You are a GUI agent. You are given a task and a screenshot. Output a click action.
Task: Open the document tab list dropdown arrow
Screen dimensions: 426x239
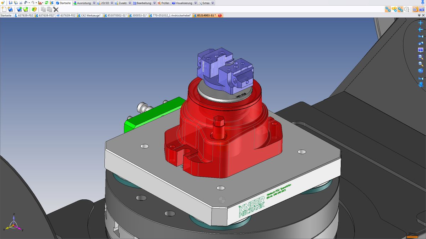click(x=419, y=15)
